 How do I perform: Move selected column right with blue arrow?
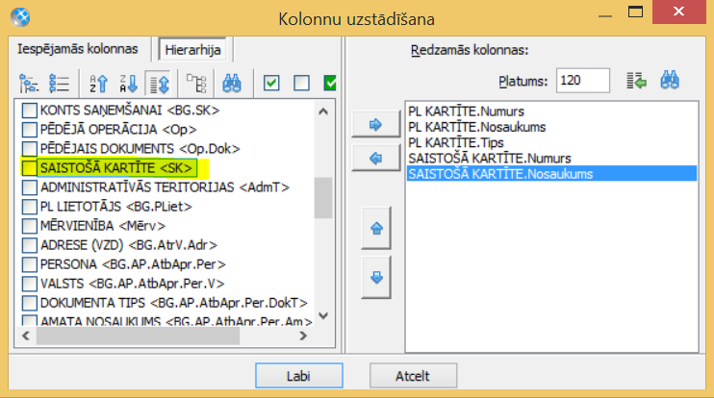(375, 124)
